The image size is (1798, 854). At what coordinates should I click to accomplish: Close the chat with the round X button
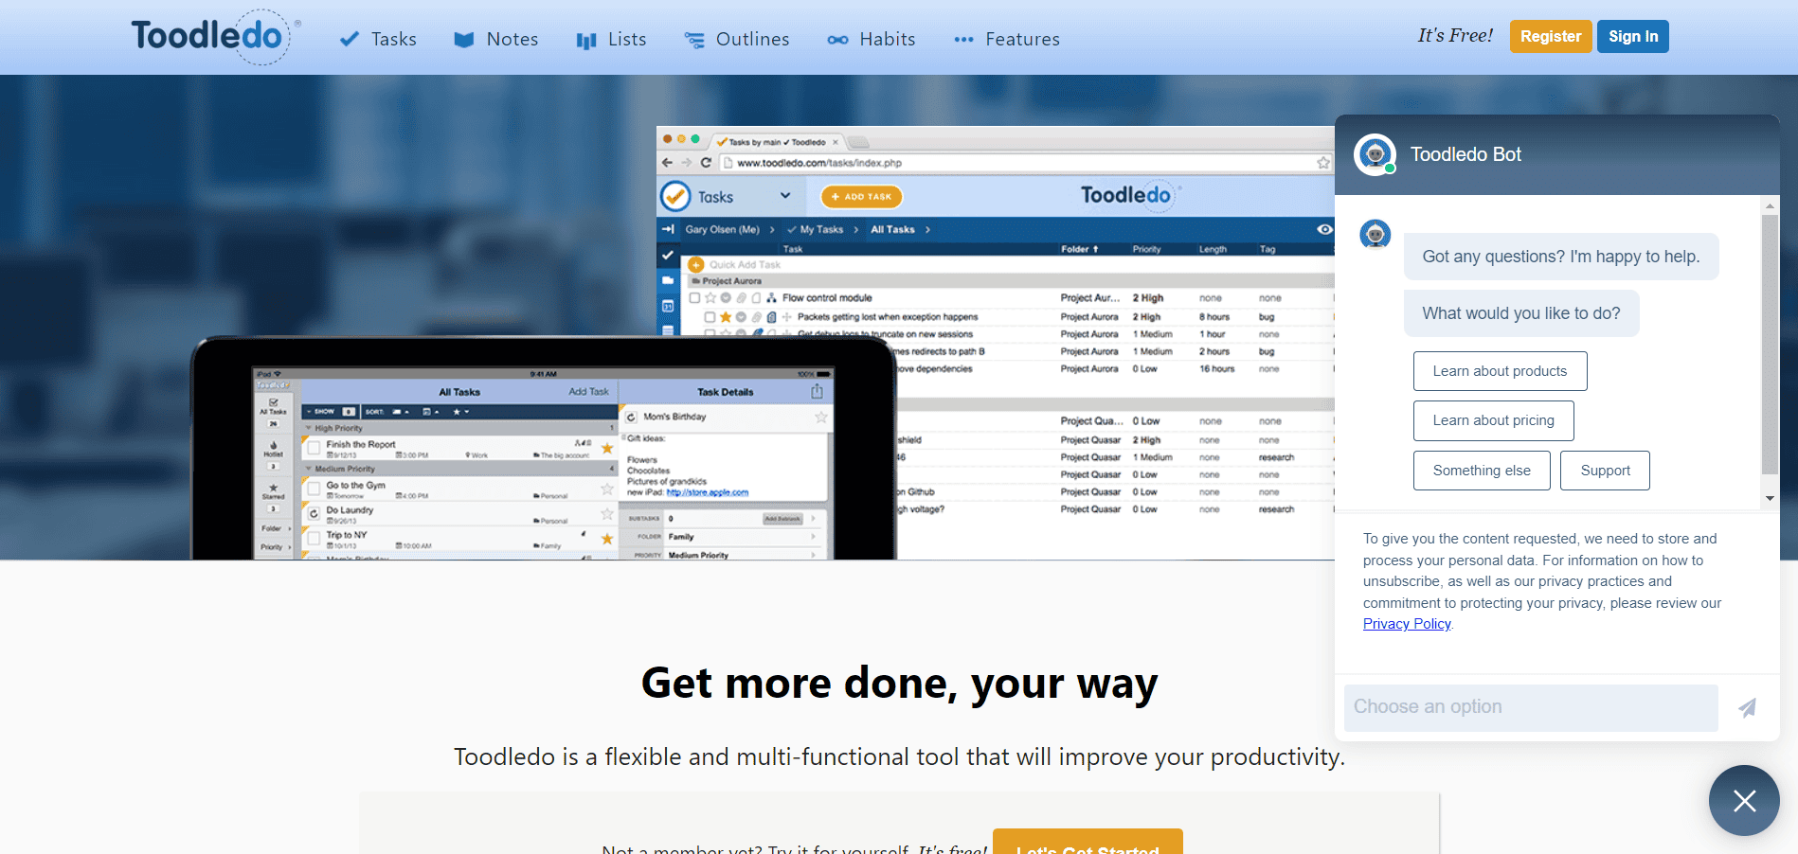pyautogui.click(x=1744, y=801)
